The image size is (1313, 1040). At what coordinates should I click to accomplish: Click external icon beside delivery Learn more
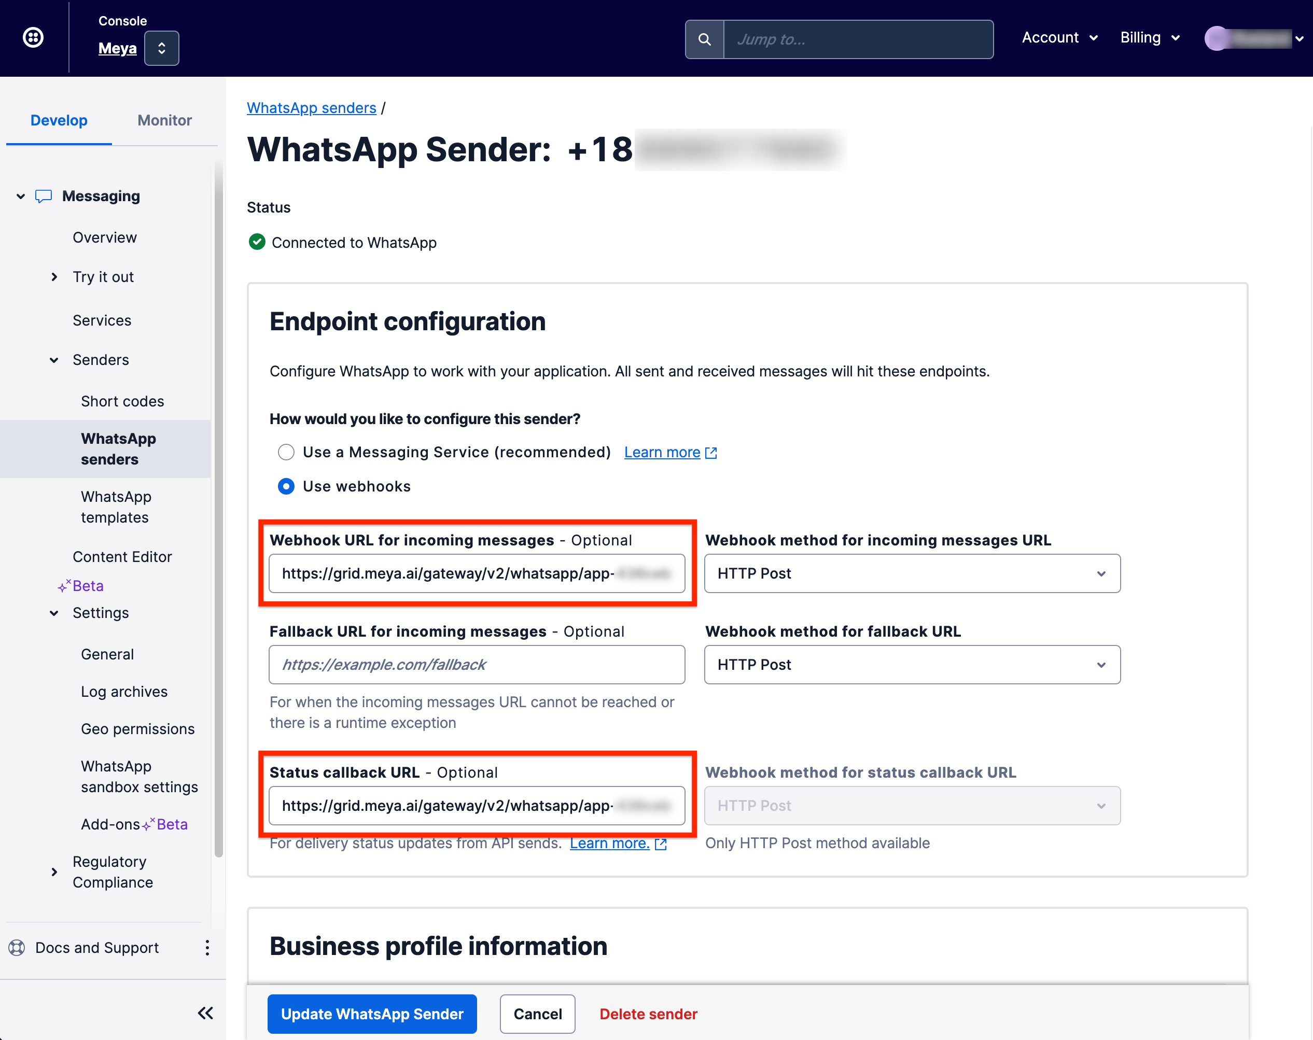click(x=661, y=844)
